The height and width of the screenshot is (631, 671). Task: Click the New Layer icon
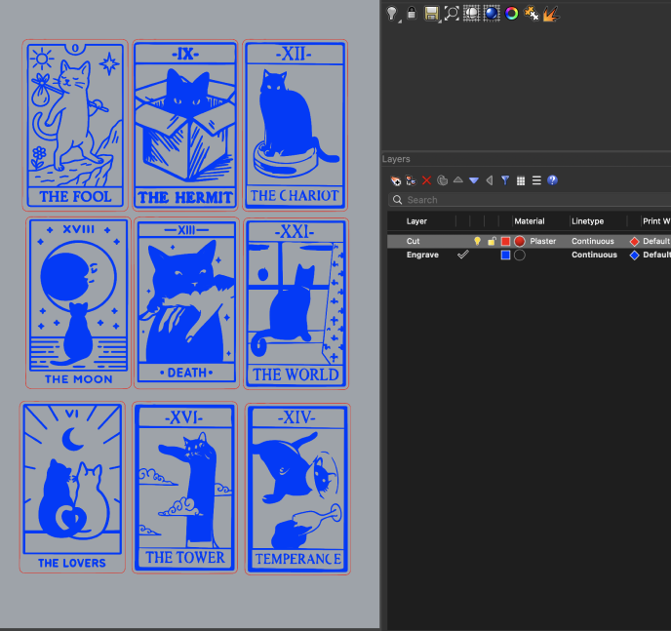tap(396, 180)
